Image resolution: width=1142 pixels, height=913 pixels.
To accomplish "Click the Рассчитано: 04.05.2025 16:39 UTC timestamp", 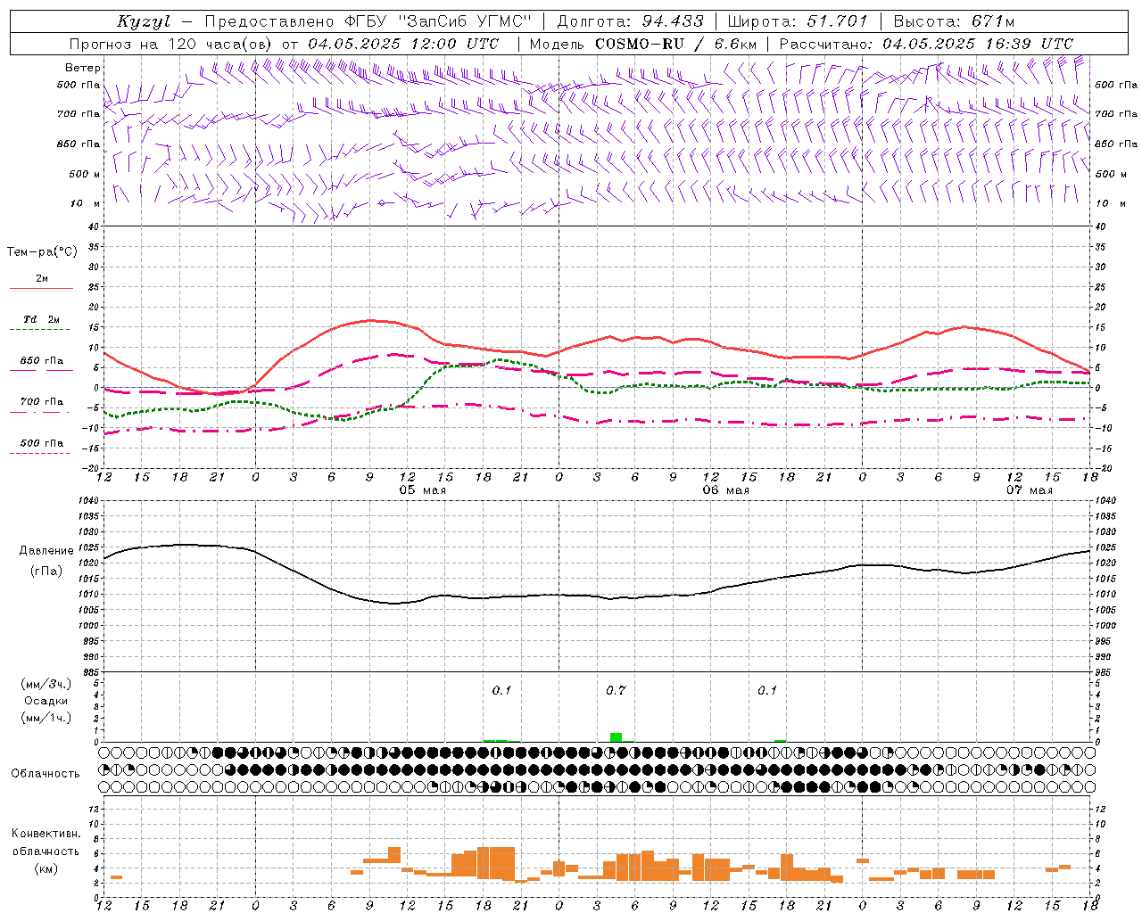I will tap(926, 44).
